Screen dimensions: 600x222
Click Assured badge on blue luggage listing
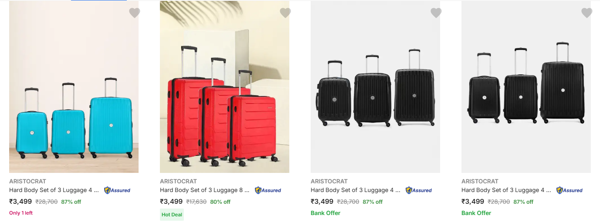click(x=117, y=190)
